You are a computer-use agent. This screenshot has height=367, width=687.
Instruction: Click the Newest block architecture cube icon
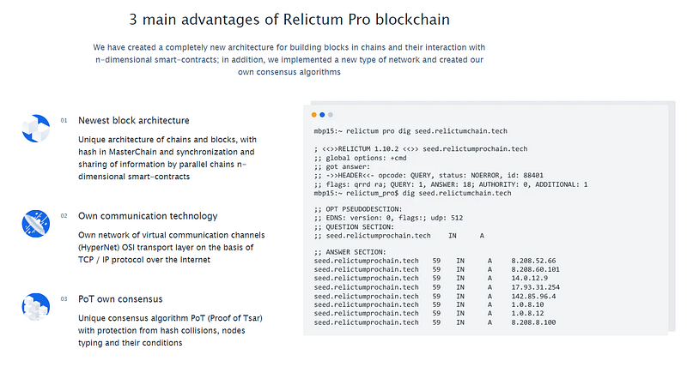(x=36, y=129)
